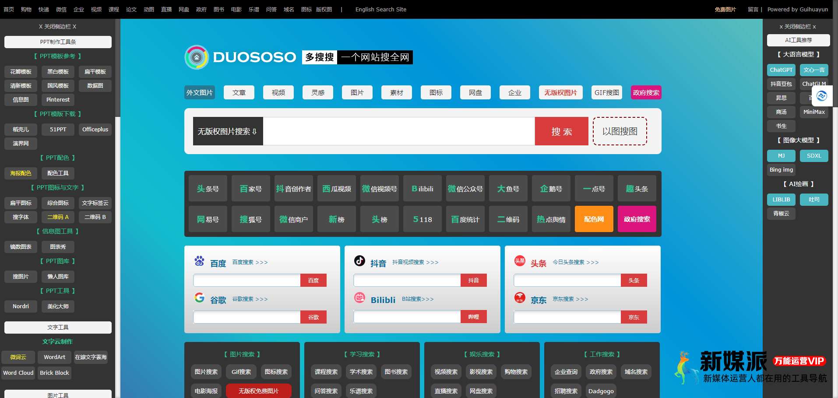Click the orange 免费图片 top link
The width and height of the screenshot is (838, 398).
pyautogui.click(x=725, y=9)
